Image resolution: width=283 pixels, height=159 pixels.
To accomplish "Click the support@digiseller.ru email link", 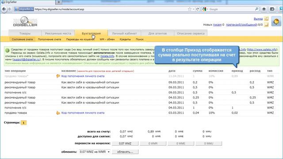I will tap(27, 59).
